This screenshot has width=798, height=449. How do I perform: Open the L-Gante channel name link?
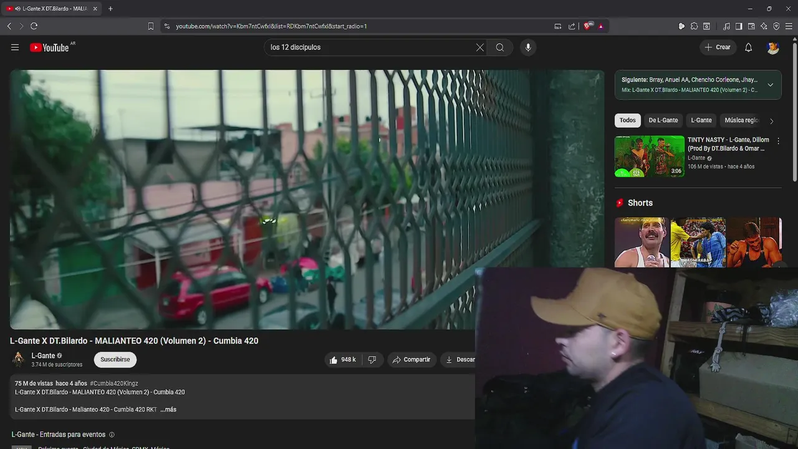tap(43, 355)
